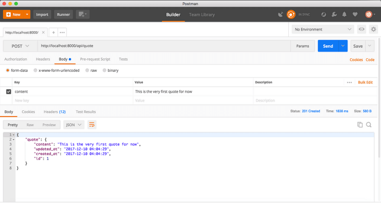Viewport: 381px width, 203px height.
Task: Uncheck the content key checkbox
Action: (x=9, y=91)
